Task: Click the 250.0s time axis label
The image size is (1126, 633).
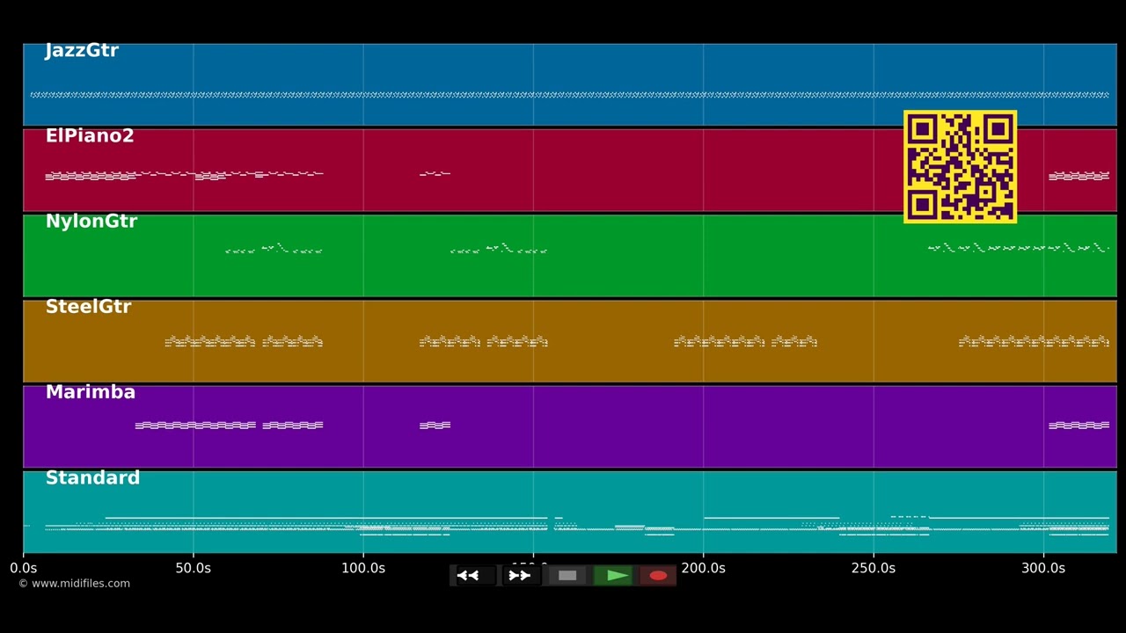Action: point(874,568)
